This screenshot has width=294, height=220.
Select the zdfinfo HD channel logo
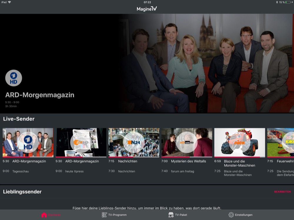[x=186, y=142]
